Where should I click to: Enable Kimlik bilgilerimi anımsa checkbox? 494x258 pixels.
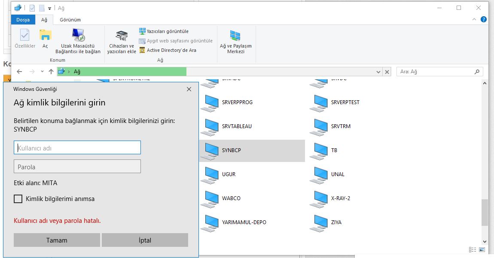(18, 199)
